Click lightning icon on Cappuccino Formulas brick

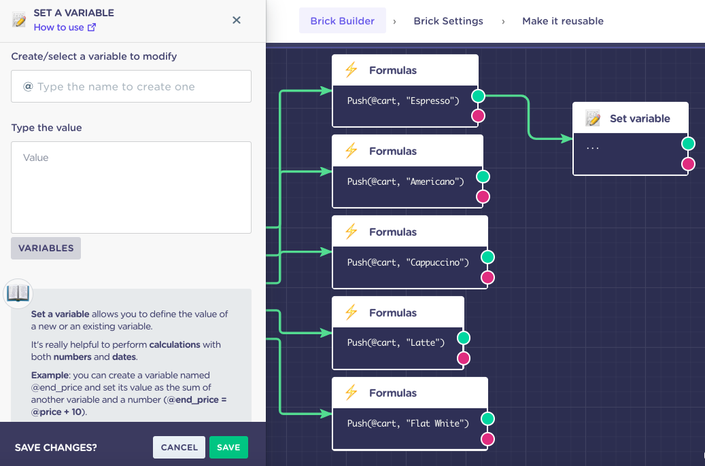pyautogui.click(x=351, y=232)
